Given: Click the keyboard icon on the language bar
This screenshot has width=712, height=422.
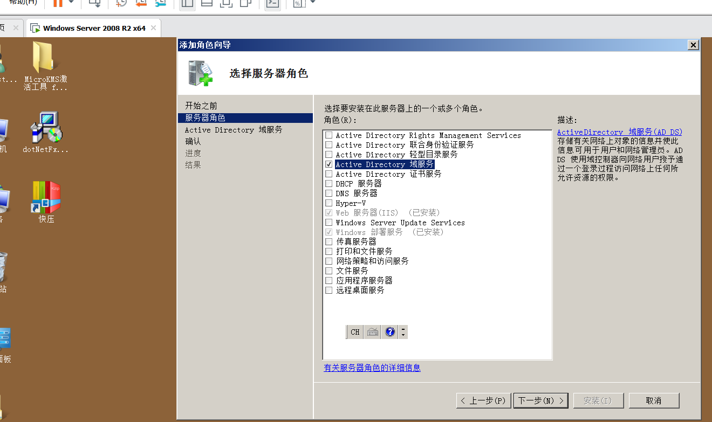Looking at the screenshot, I should [372, 332].
